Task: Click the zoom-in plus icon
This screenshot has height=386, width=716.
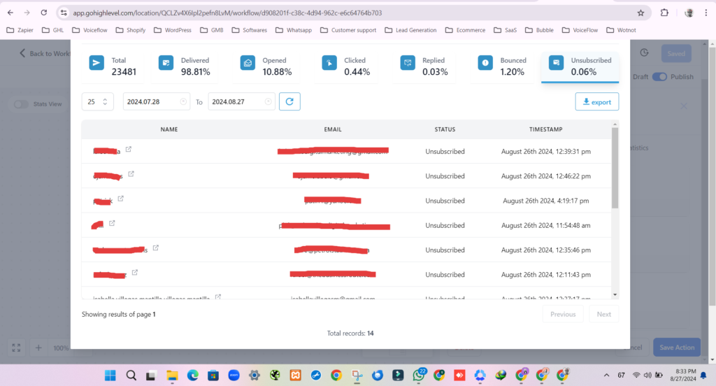Action: [x=38, y=348]
